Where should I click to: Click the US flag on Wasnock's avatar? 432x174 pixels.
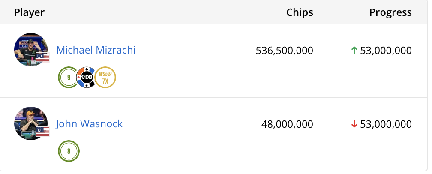click(x=42, y=132)
